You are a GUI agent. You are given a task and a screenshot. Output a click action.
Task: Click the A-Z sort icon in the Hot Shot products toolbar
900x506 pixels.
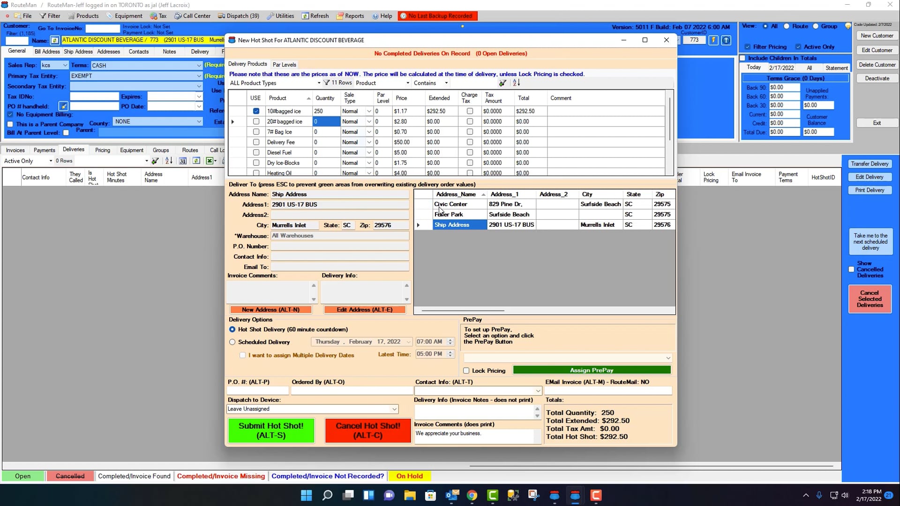coord(516,83)
